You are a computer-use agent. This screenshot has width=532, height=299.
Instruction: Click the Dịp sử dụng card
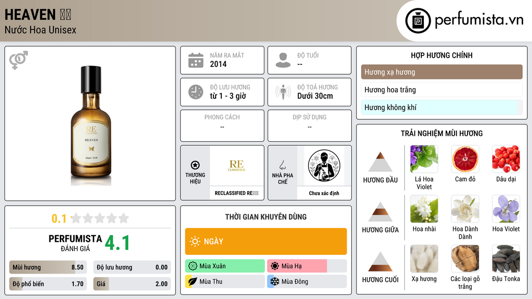coord(310,126)
